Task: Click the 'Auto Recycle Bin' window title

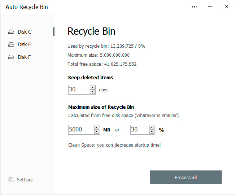Action: click(27, 7)
